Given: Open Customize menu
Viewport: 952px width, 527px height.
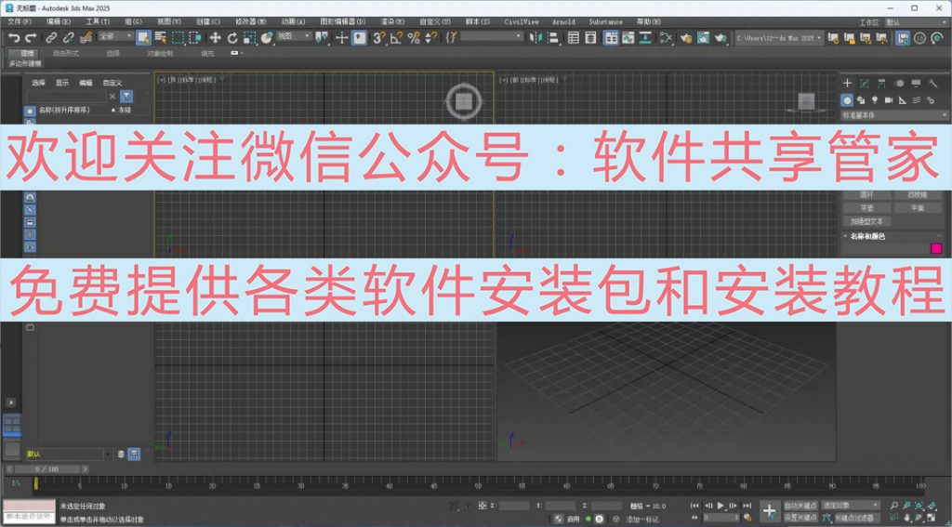Looking at the screenshot, I should point(435,22).
